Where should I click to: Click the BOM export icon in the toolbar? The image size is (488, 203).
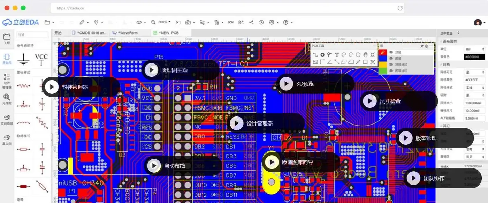(231, 22)
